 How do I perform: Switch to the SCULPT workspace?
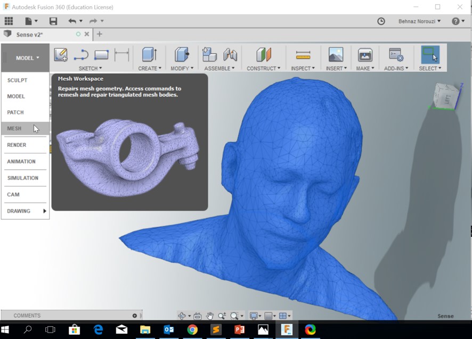pyautogui.click(x=25, y=80)
